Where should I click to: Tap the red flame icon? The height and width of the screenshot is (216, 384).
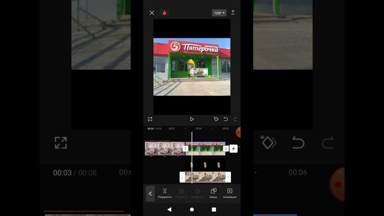(164, 13)
